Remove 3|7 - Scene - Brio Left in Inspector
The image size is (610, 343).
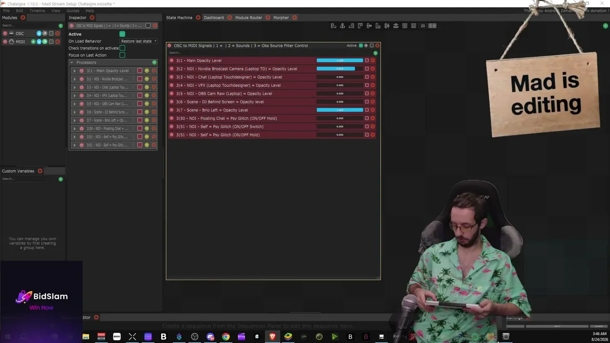click(153, 120)
